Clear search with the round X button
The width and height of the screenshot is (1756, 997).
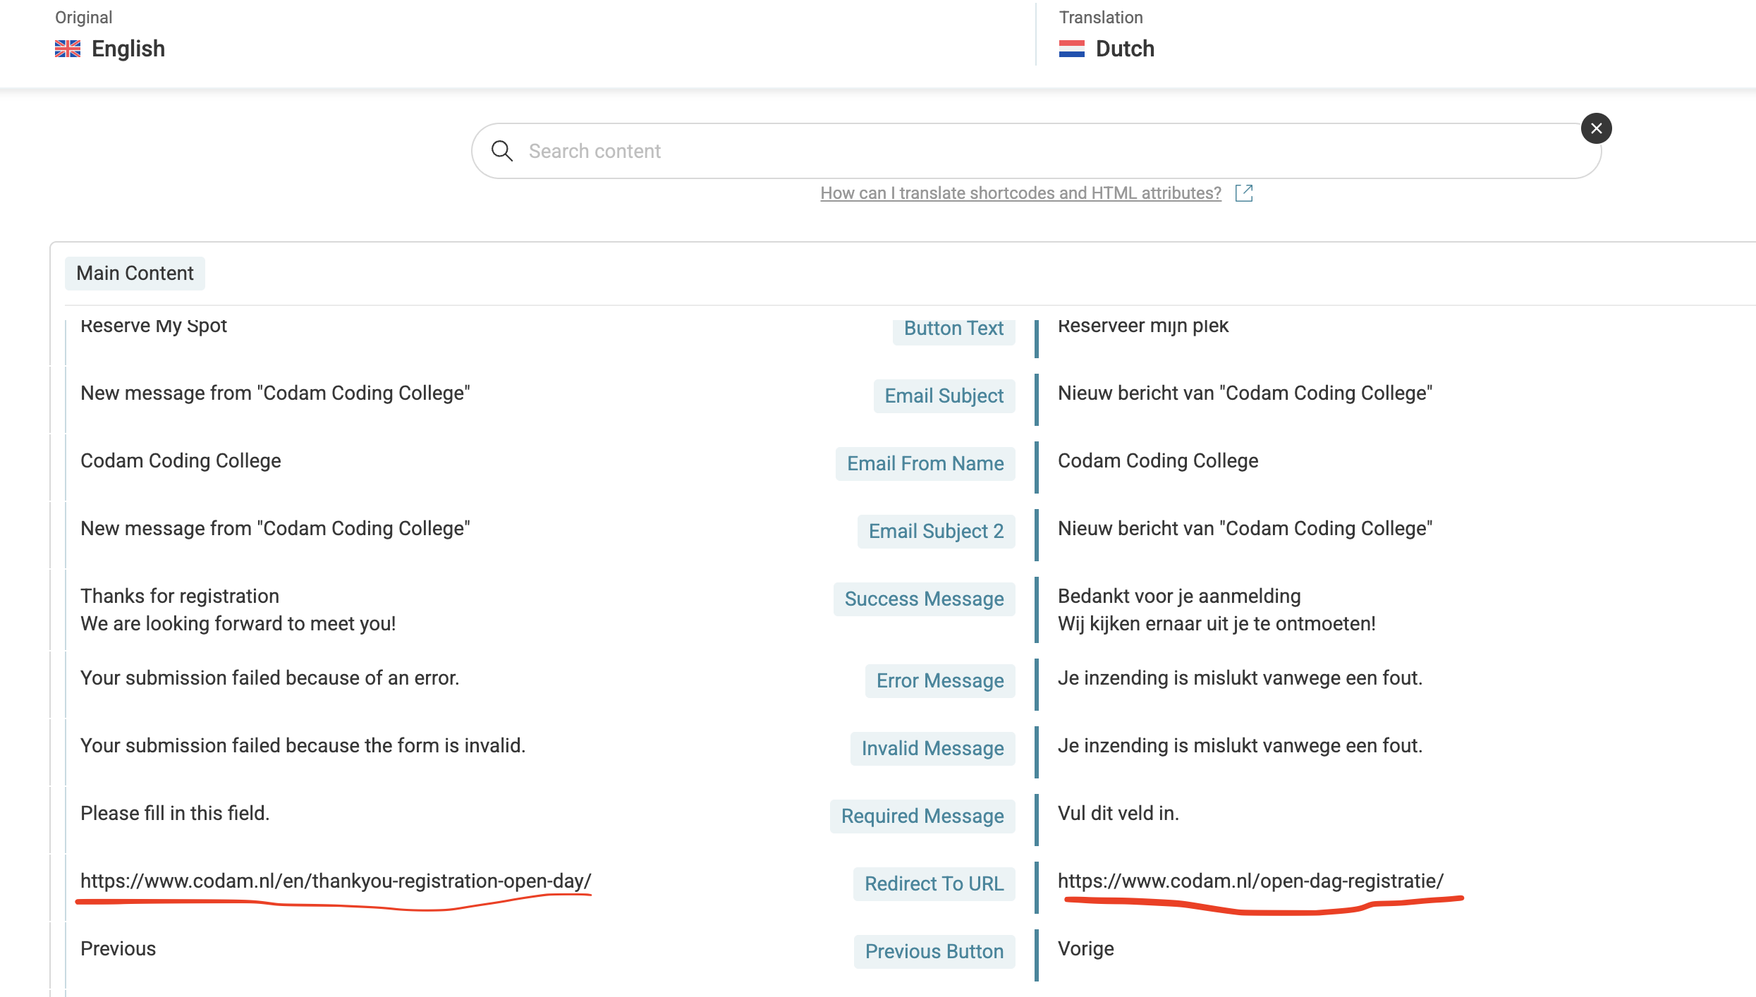tap(1596, 128)
